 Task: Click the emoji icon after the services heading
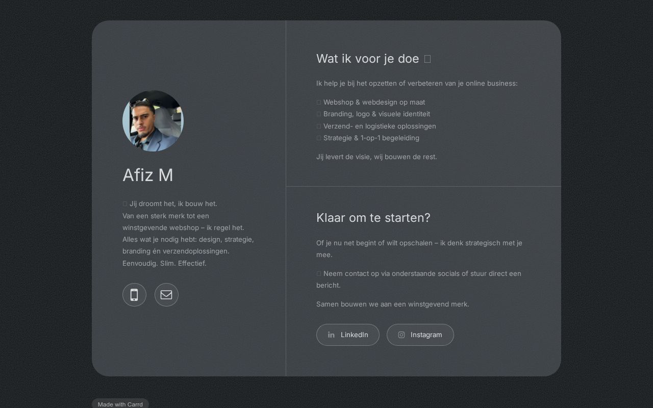tap(428, 59)
